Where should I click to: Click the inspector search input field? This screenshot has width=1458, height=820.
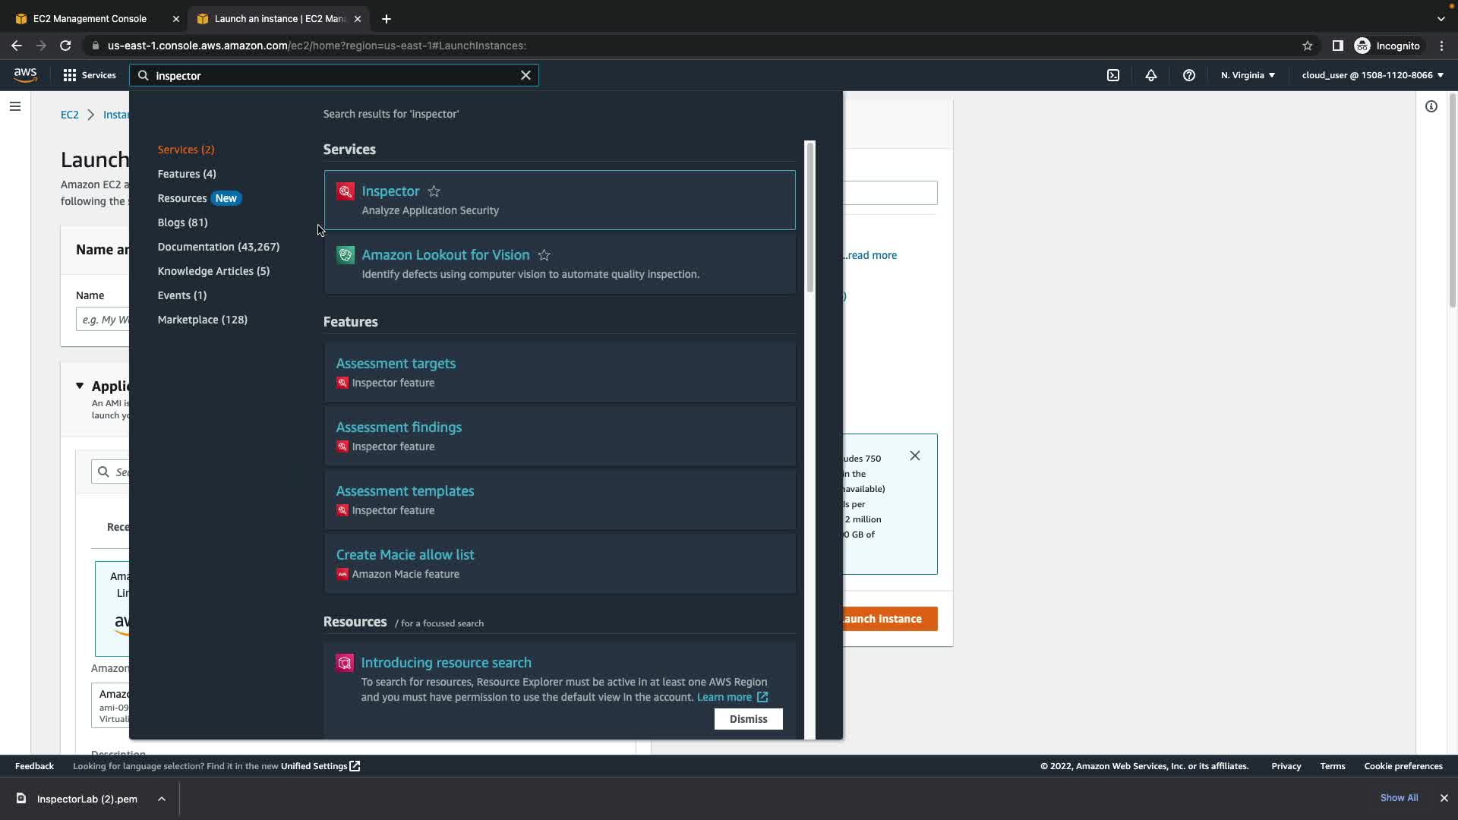(x=334, y=76)
